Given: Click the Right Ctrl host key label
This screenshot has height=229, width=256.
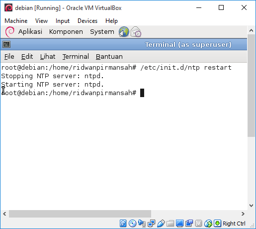Looking at the screenshot, I should pos(234,224).
